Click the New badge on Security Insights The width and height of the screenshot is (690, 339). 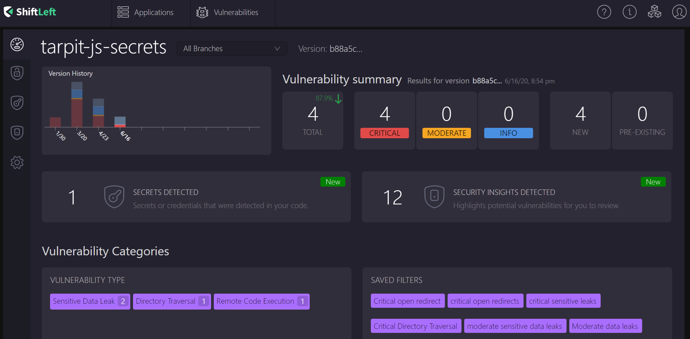tap(653, 182)
